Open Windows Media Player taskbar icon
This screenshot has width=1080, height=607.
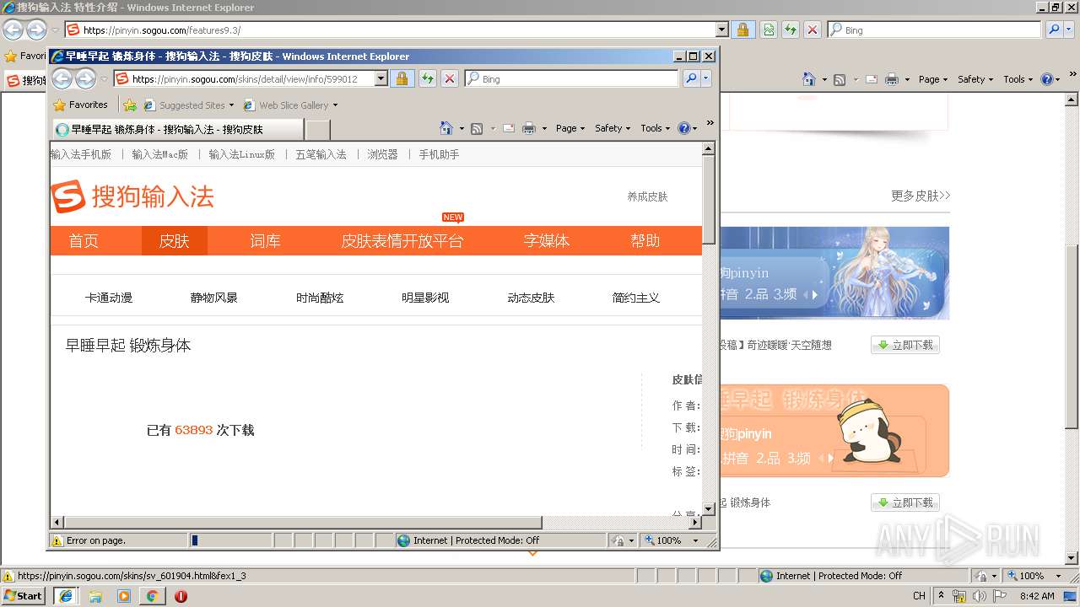[124, 596]
